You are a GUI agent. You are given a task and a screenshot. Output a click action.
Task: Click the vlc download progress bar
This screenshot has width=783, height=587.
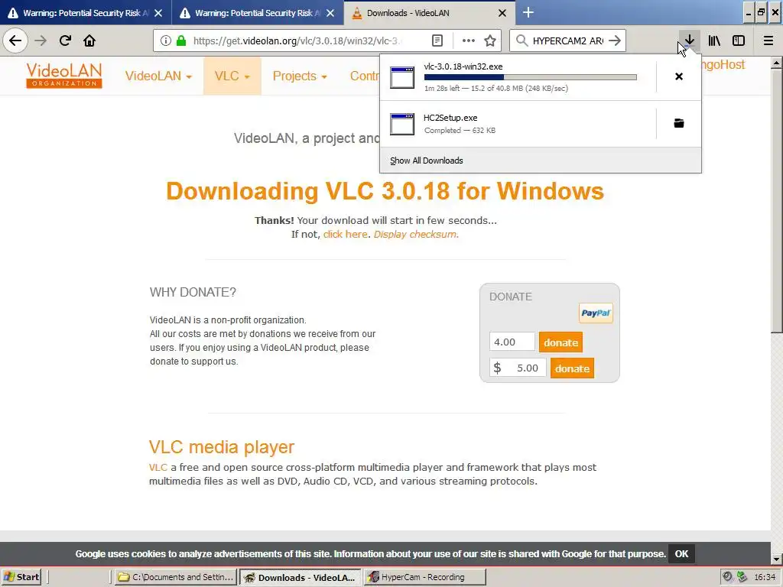pos(531,77)
